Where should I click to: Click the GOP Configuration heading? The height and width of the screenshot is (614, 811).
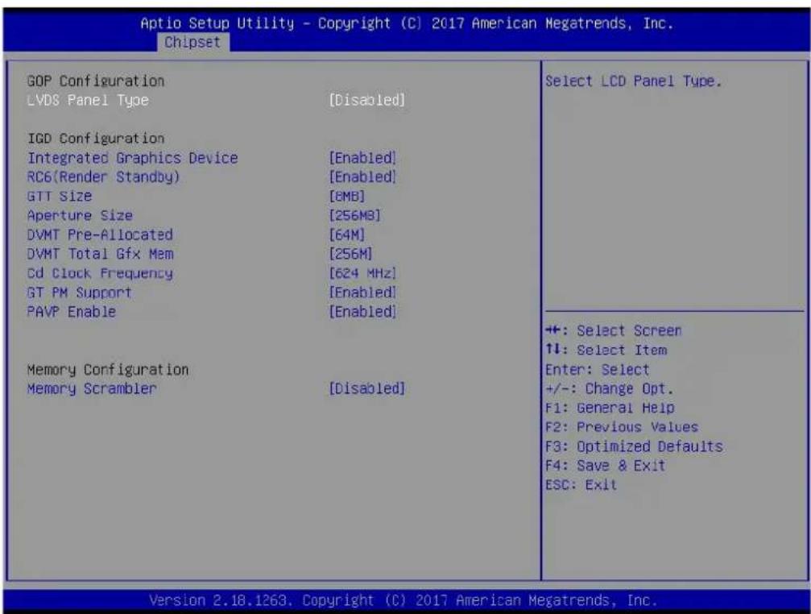tap(96, 81)
